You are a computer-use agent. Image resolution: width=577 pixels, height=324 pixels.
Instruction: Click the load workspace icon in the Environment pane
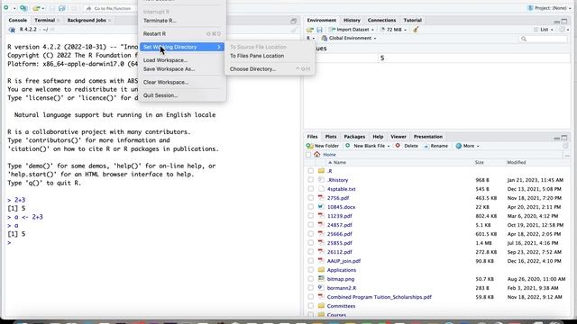point(310,30)
